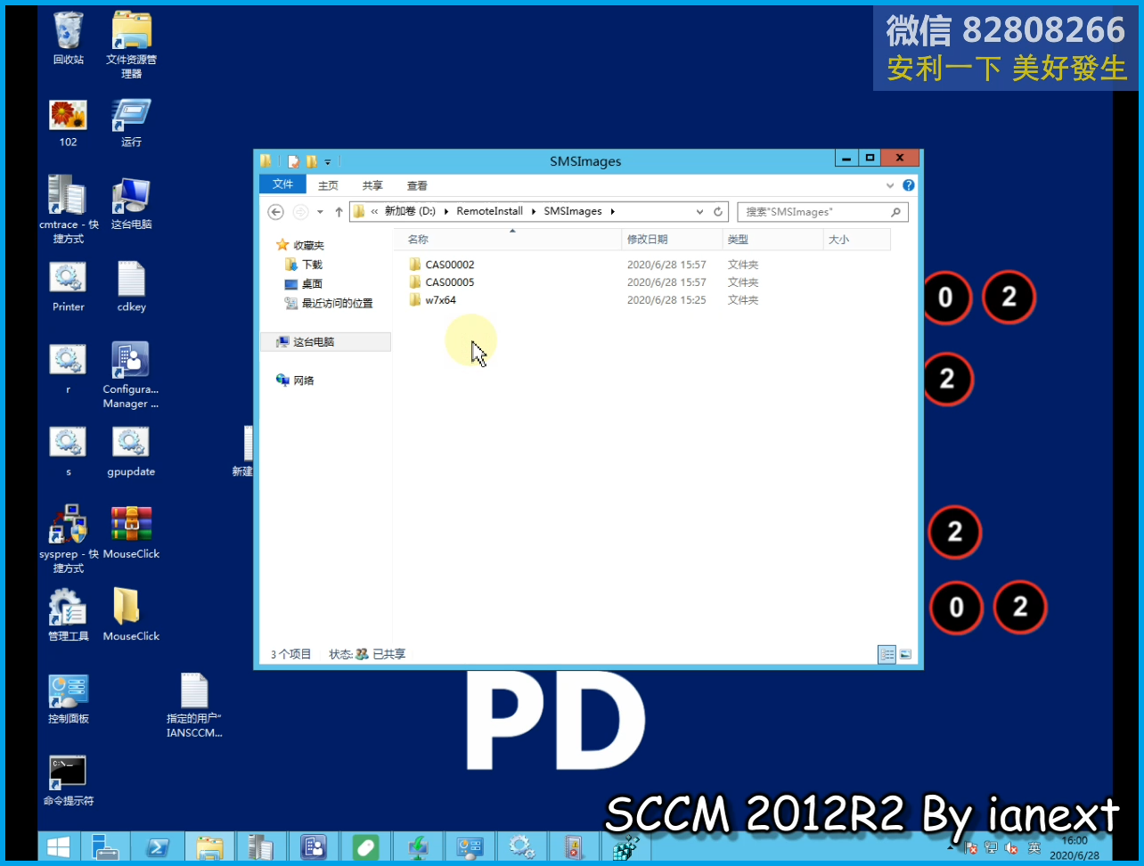Viewport: 1144px width, 866px height.
Task: Click the Windows Start button
Action: tap(59, 847)
